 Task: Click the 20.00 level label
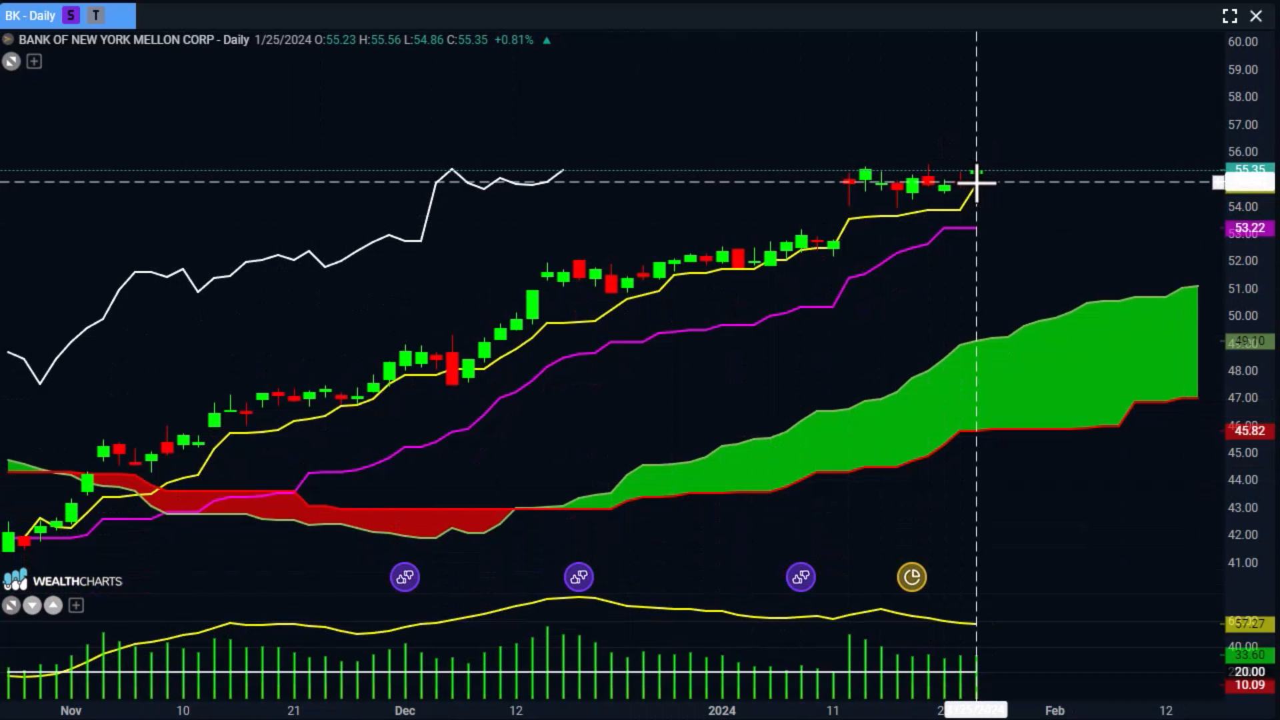1250,672
